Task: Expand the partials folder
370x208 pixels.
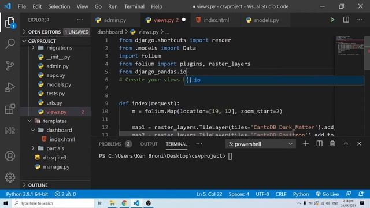Action: pos(55,148)
